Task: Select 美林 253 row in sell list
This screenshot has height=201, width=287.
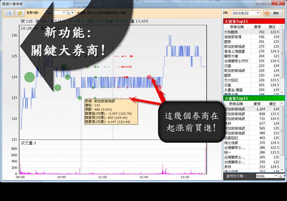Action: pyautogui.click(x=252, y=167)
